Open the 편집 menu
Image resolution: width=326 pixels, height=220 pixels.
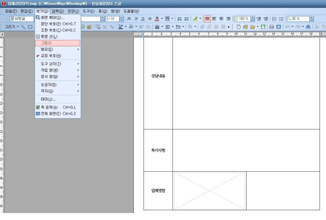(27, 11)
